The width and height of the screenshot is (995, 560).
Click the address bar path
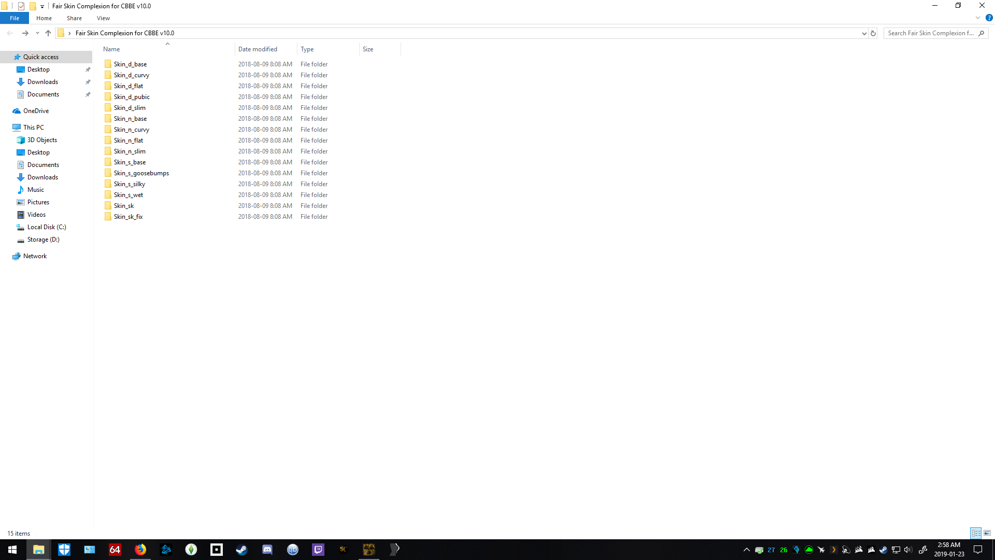125,33
